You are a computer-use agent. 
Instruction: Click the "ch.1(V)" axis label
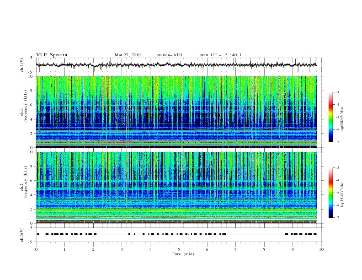[22, 65]
